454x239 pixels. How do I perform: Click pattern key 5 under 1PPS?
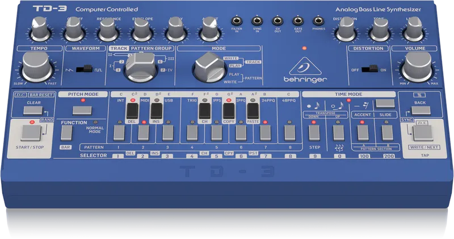[x=217, y=133]
